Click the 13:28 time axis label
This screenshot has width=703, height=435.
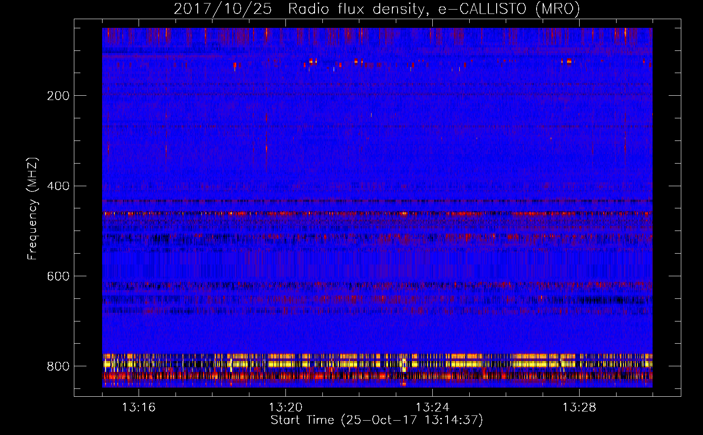(x=579, y=408)
